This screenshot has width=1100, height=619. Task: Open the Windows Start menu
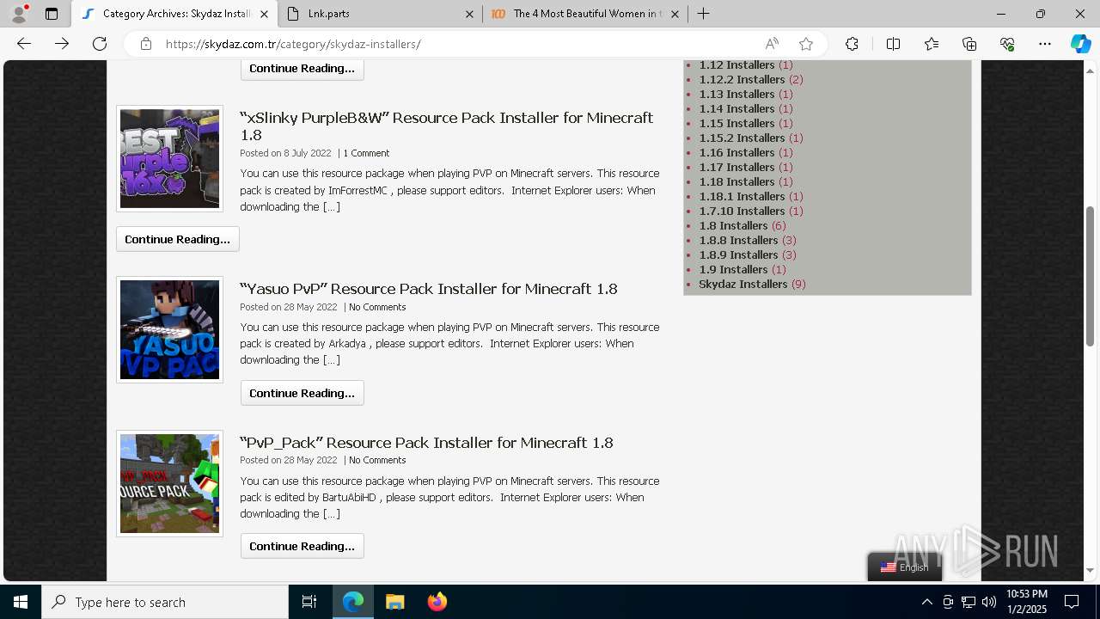coord(21,602)
